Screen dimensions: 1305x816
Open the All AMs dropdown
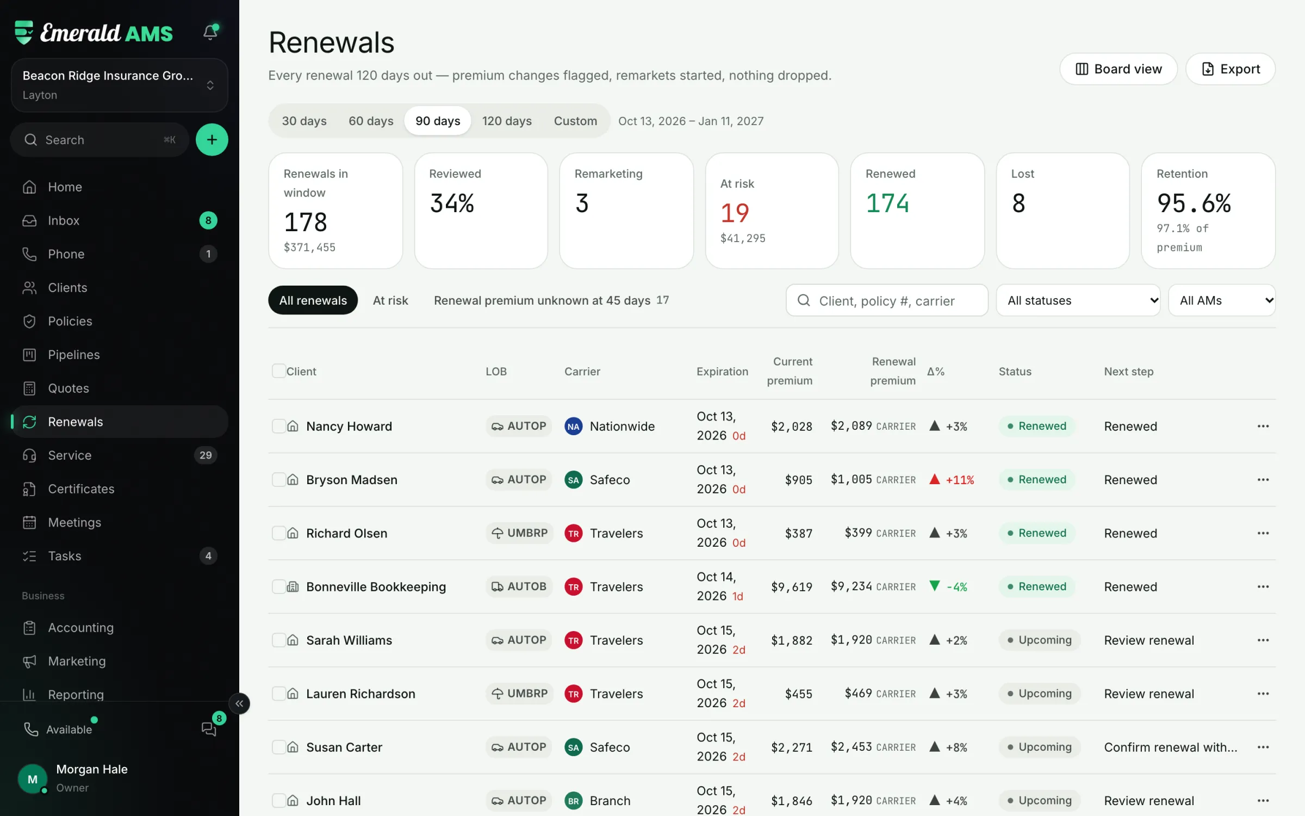point(1221,300)
